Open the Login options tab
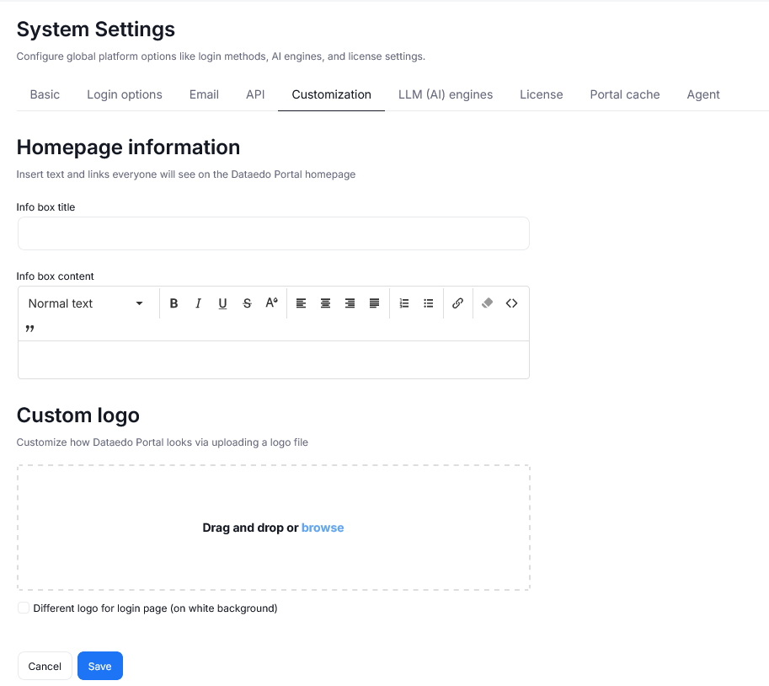The height and width of the screenshot is (686, 769). click(124, 94)
